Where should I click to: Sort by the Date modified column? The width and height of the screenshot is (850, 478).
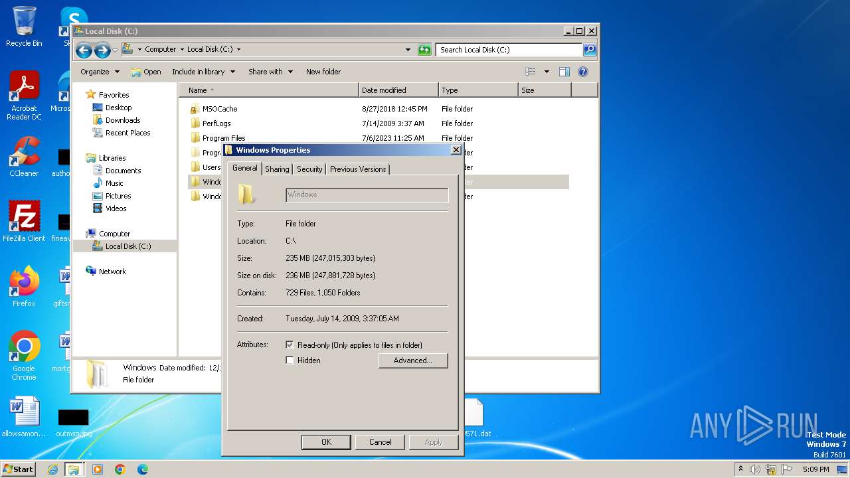point(398,90)
